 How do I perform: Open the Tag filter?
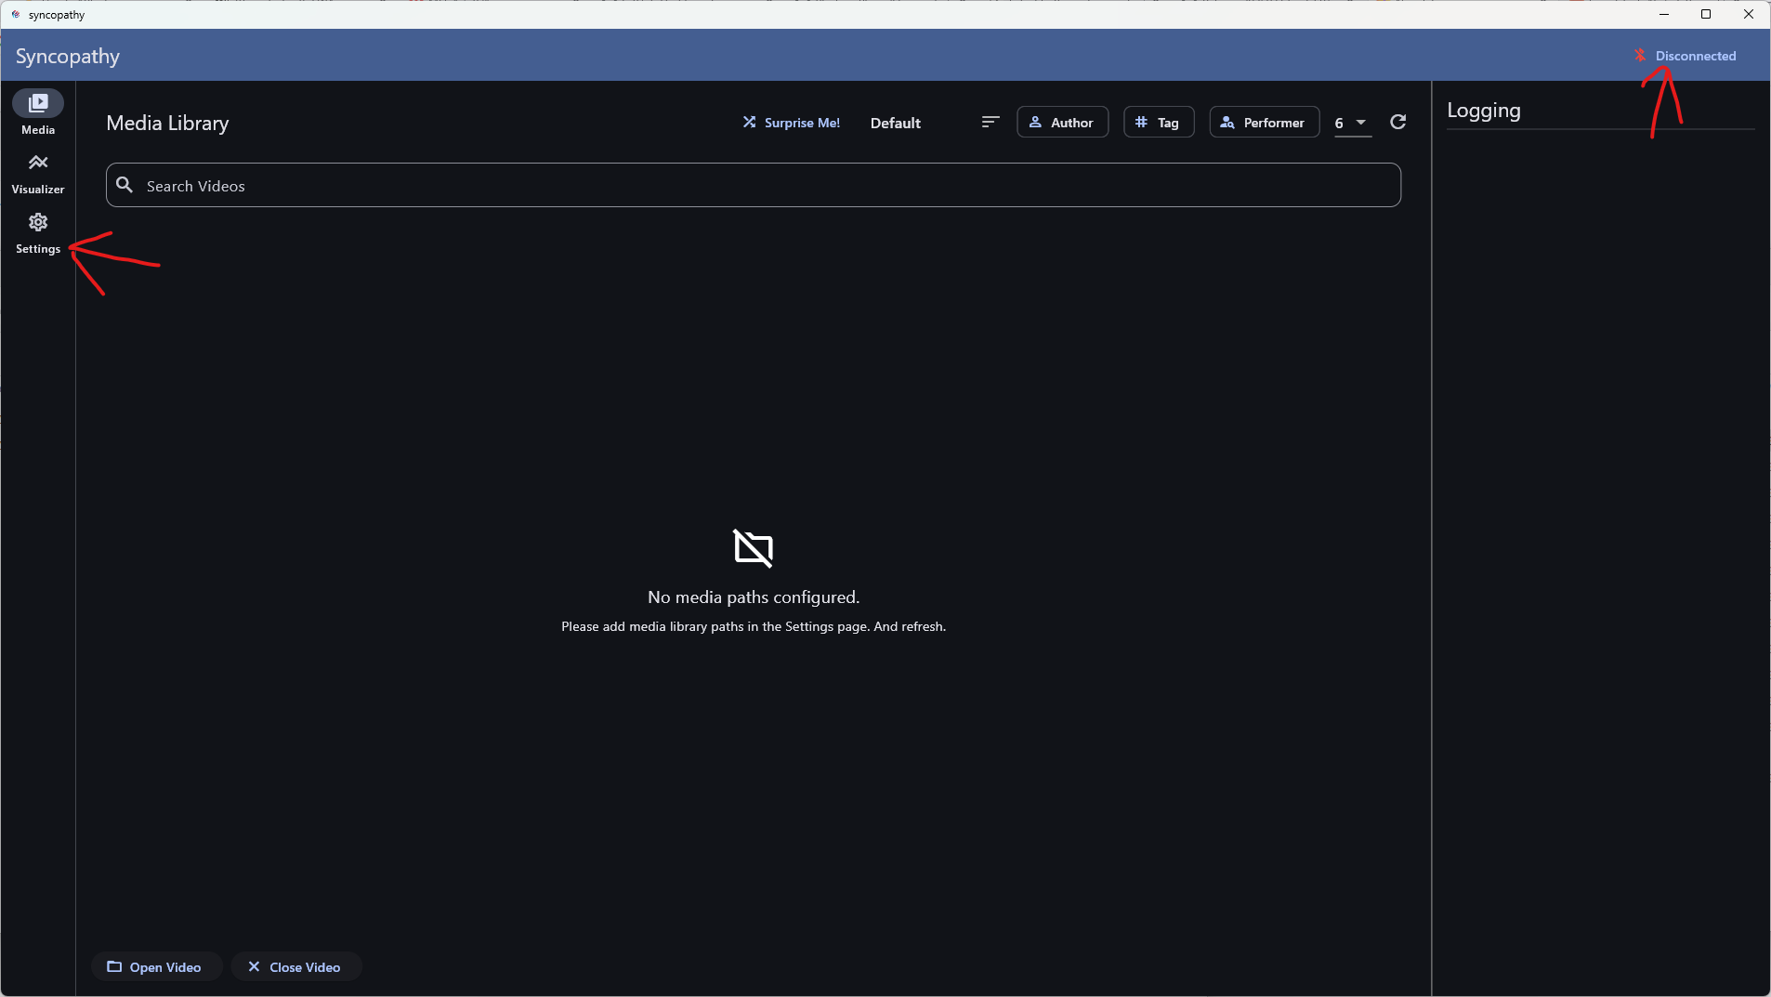tap(1158, 123)
